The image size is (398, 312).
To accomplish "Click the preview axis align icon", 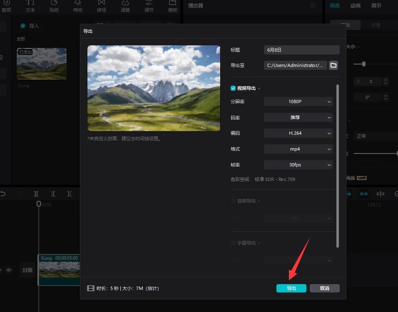I will tap(380, 194).
